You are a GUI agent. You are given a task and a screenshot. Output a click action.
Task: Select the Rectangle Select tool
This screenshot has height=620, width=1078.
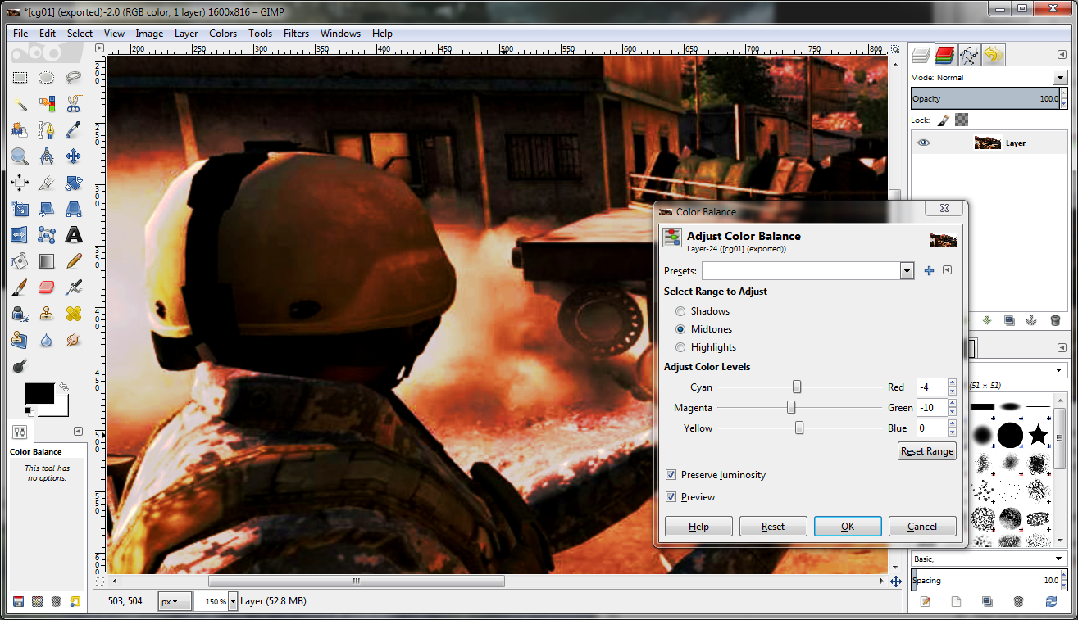click(x=20, y=78)
